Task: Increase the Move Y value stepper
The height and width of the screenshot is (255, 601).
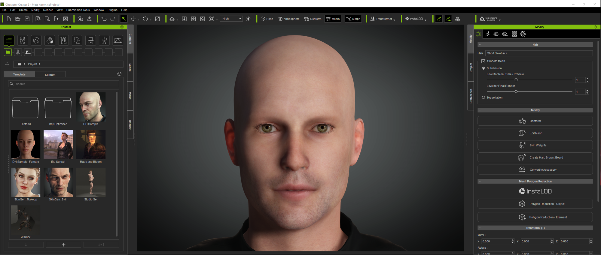Action: pyautogui.click(x=552, y=240)
